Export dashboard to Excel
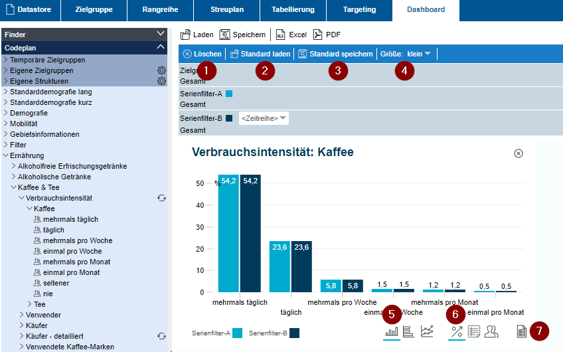 [291, 35]
